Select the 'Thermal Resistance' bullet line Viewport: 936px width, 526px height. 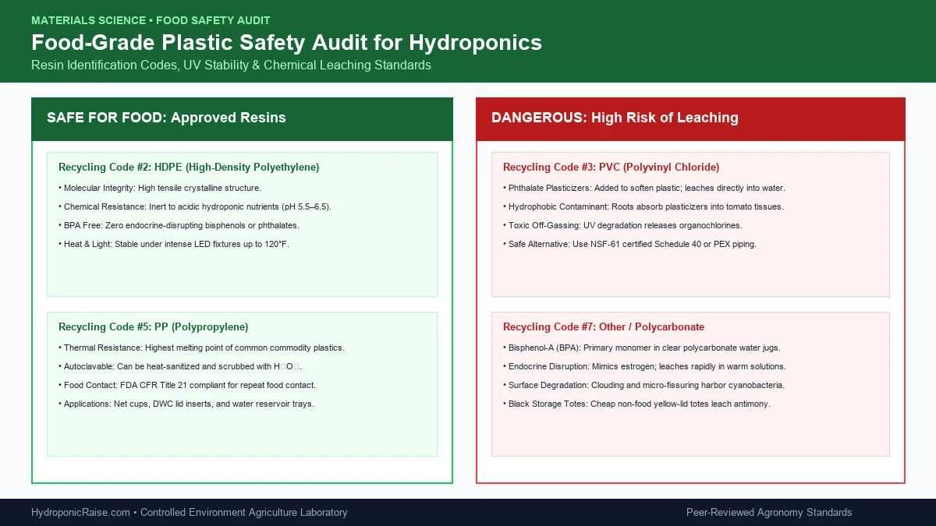pos(201,348)
